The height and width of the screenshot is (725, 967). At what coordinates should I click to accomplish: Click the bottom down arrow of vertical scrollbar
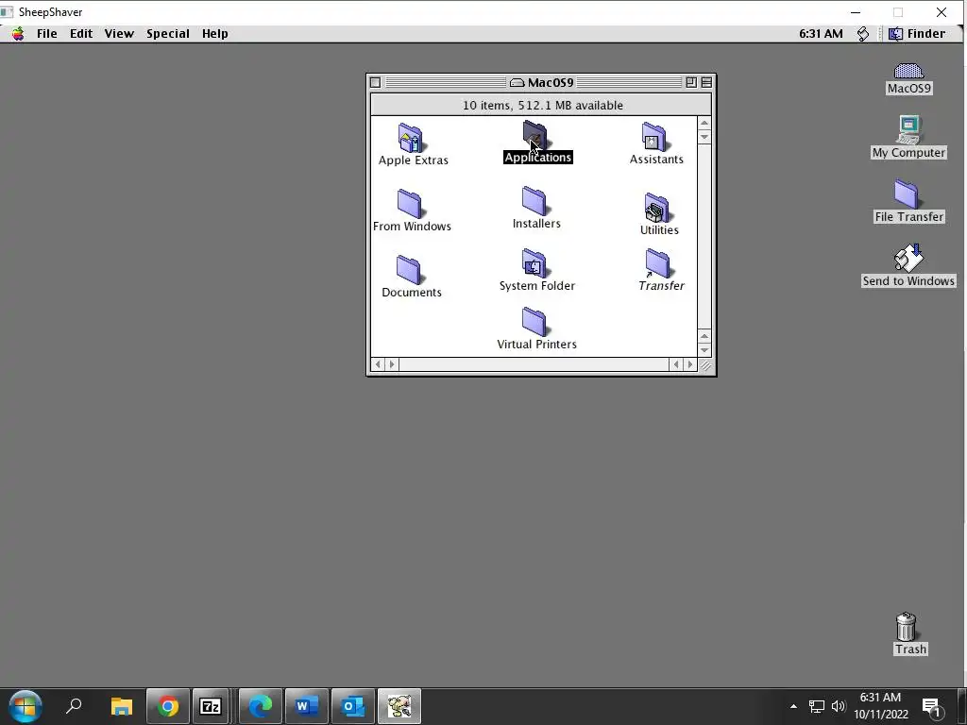tap(704, 350)
